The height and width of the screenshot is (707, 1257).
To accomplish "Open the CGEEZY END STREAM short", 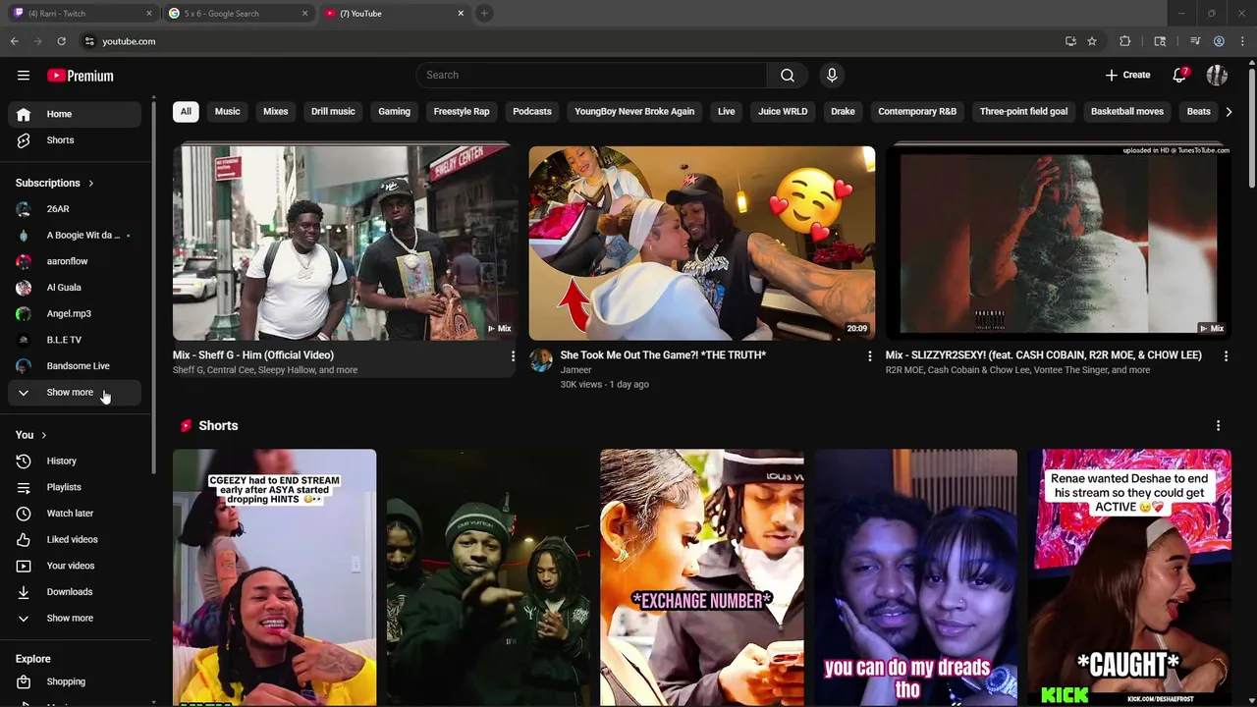I will pos(274,577).
